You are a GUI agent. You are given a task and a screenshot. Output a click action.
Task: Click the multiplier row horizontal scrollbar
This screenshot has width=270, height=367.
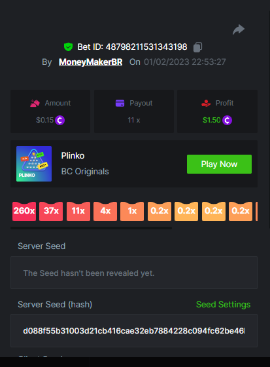[91, 228]
